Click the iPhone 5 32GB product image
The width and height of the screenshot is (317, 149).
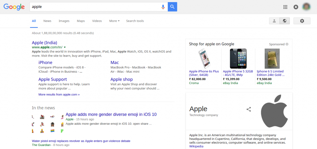coord(238,58)
